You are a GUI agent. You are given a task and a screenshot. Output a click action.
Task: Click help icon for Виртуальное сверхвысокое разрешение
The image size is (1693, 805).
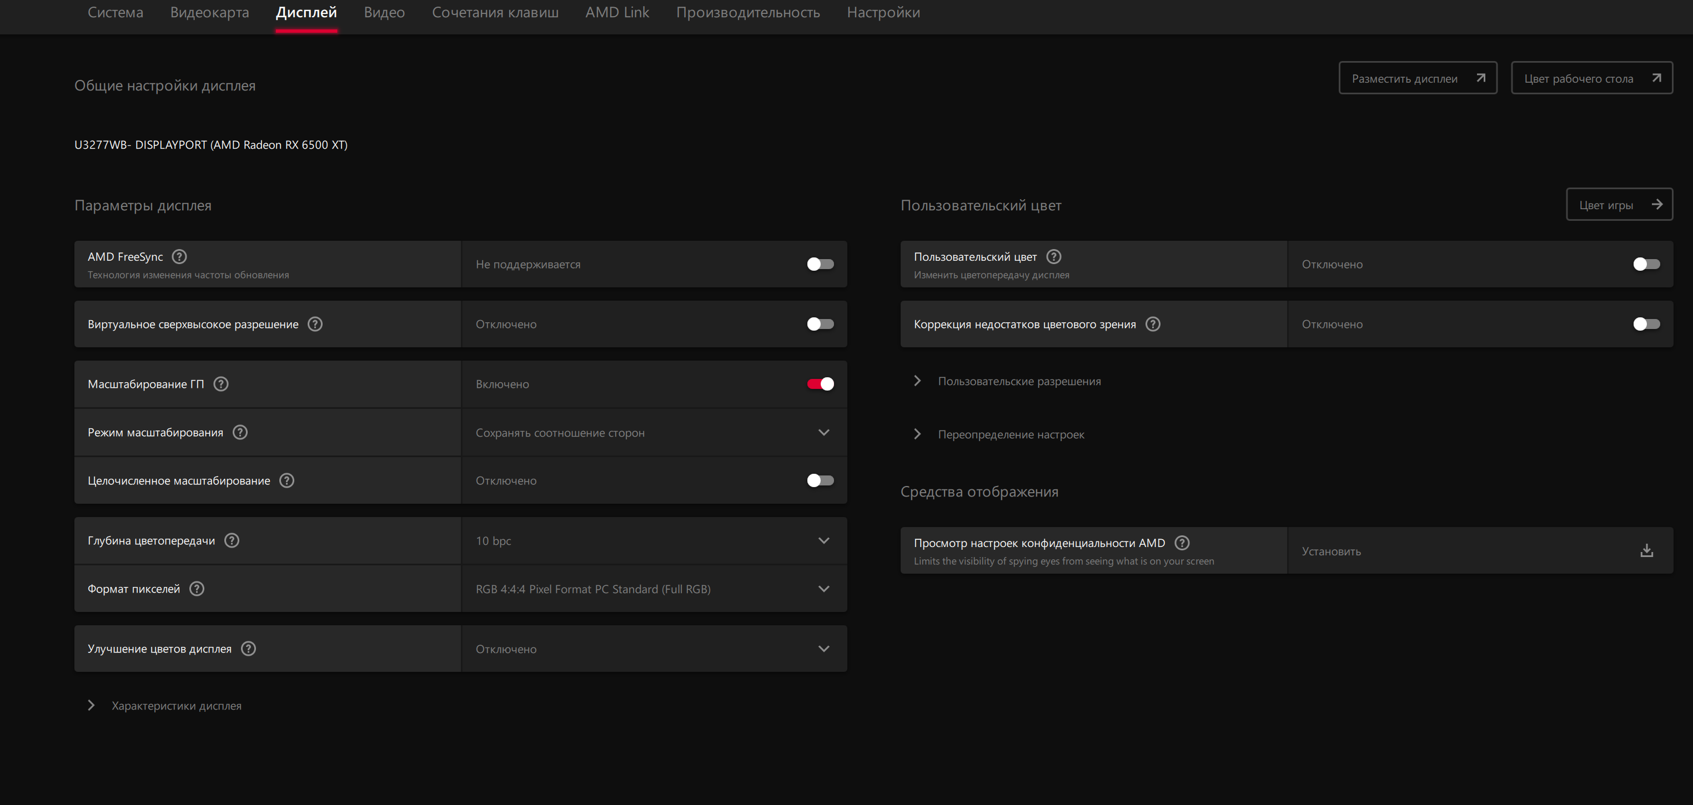[315, 323]
